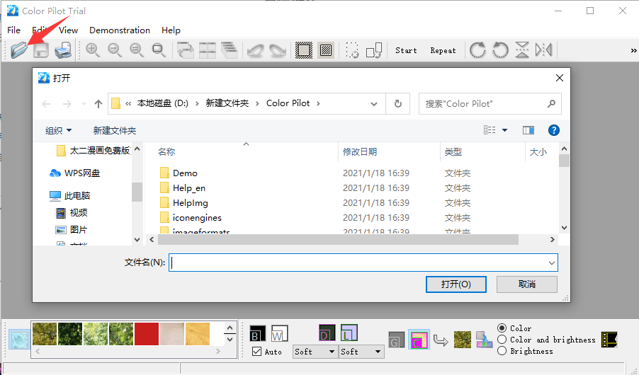Click the 打开(O) button
This screenshot has height=375, width=639.
point(456,284)
